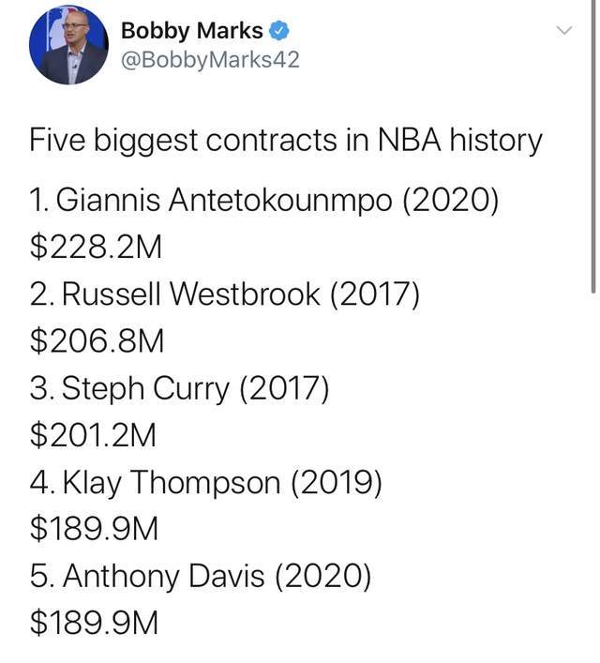This screenshot has width=600, height=663.
Task: Click the tweet heading about biggest contracts
Action: 286,140
